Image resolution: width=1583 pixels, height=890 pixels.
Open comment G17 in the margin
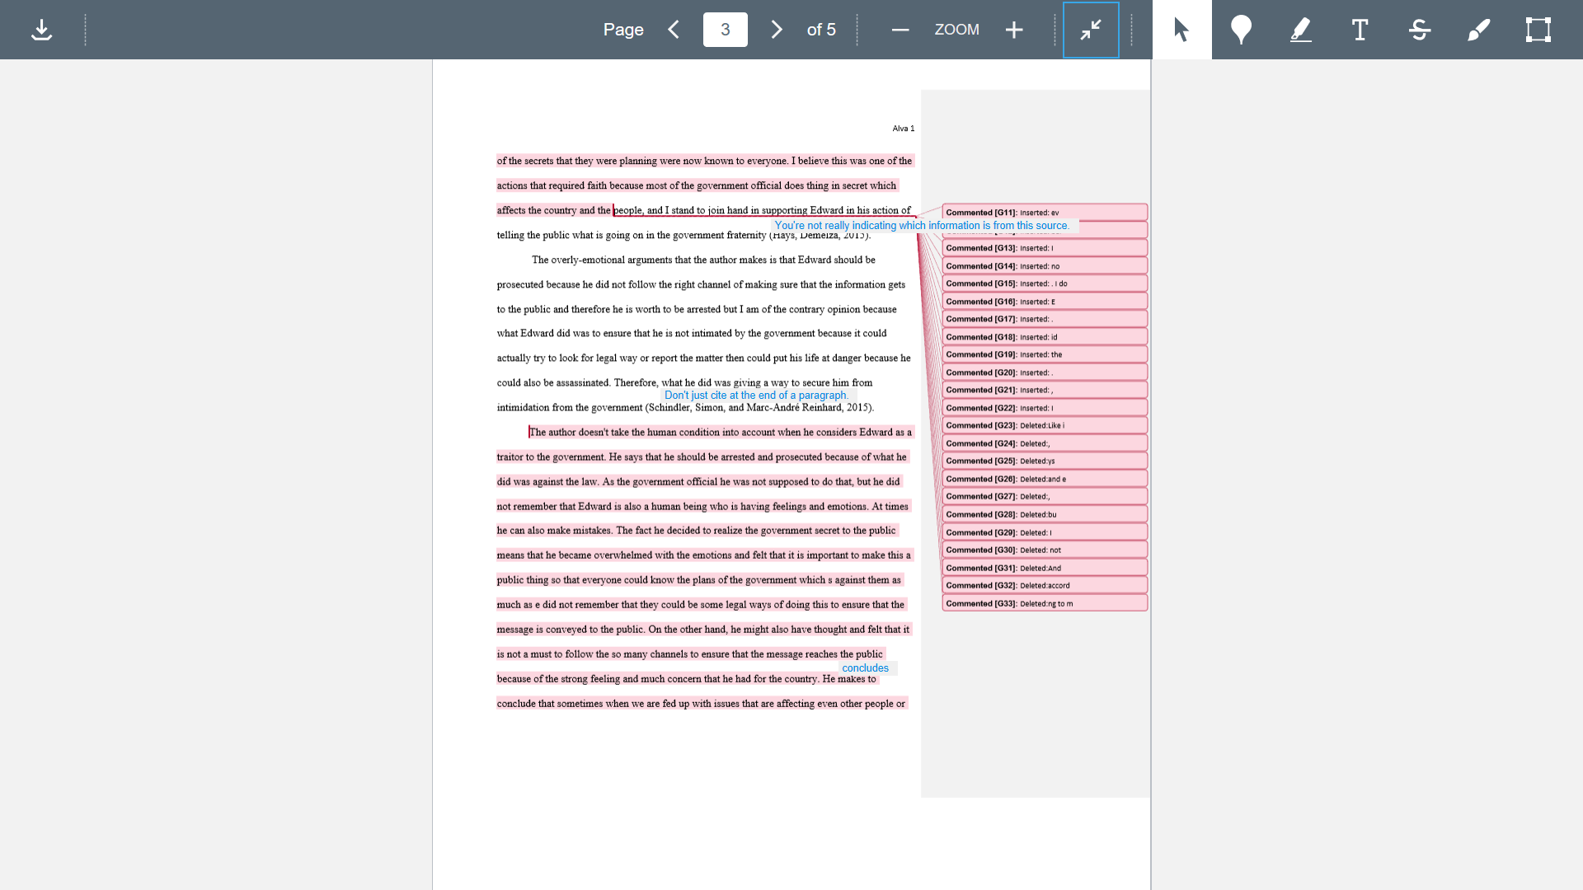coord(1045,319)
